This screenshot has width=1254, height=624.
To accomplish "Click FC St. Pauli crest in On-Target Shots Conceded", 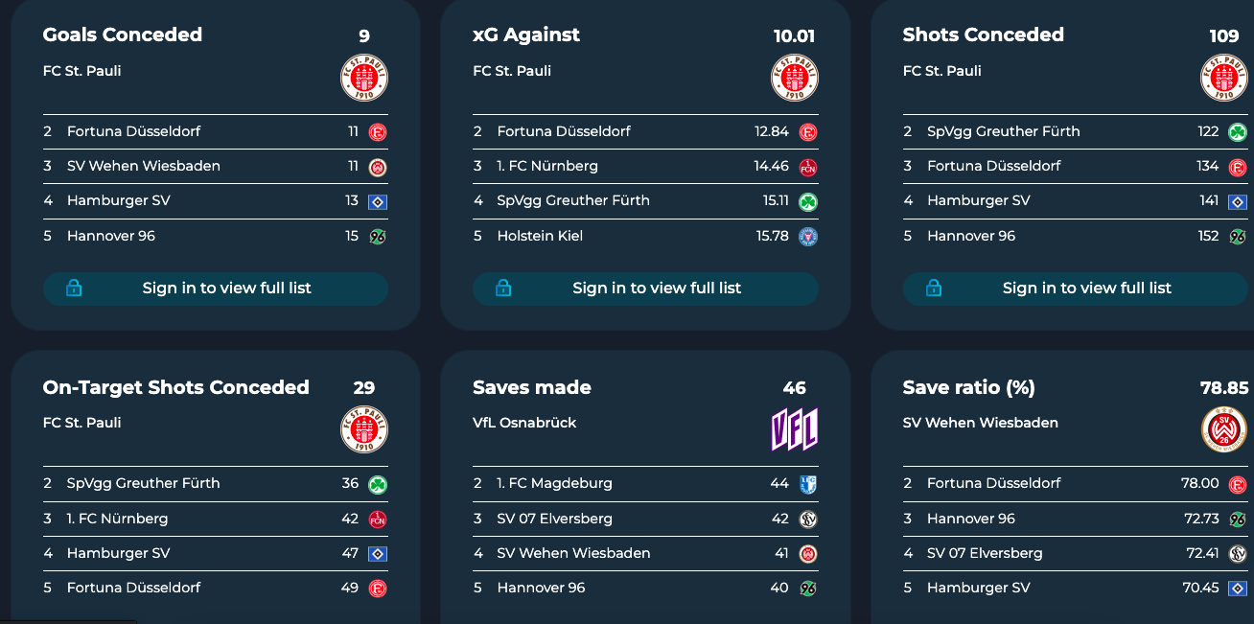I will coord(364,429).
